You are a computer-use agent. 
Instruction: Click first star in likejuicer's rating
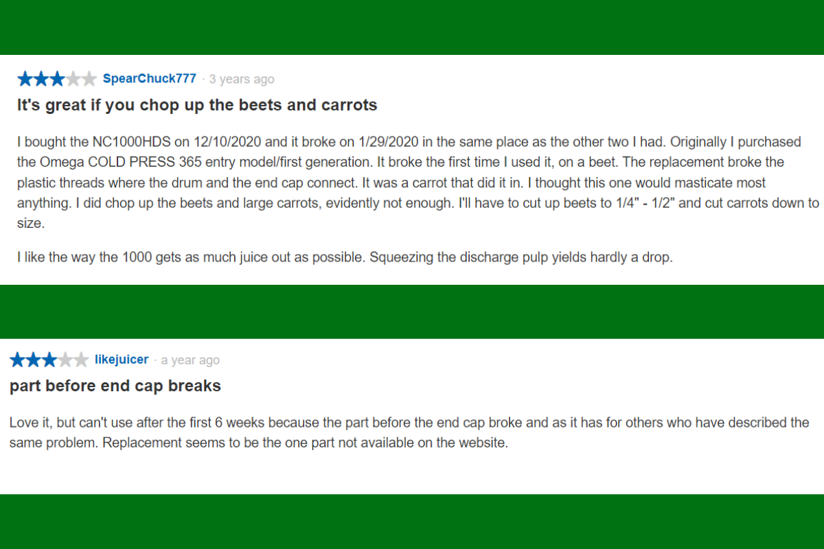click(x=18, y=360)
